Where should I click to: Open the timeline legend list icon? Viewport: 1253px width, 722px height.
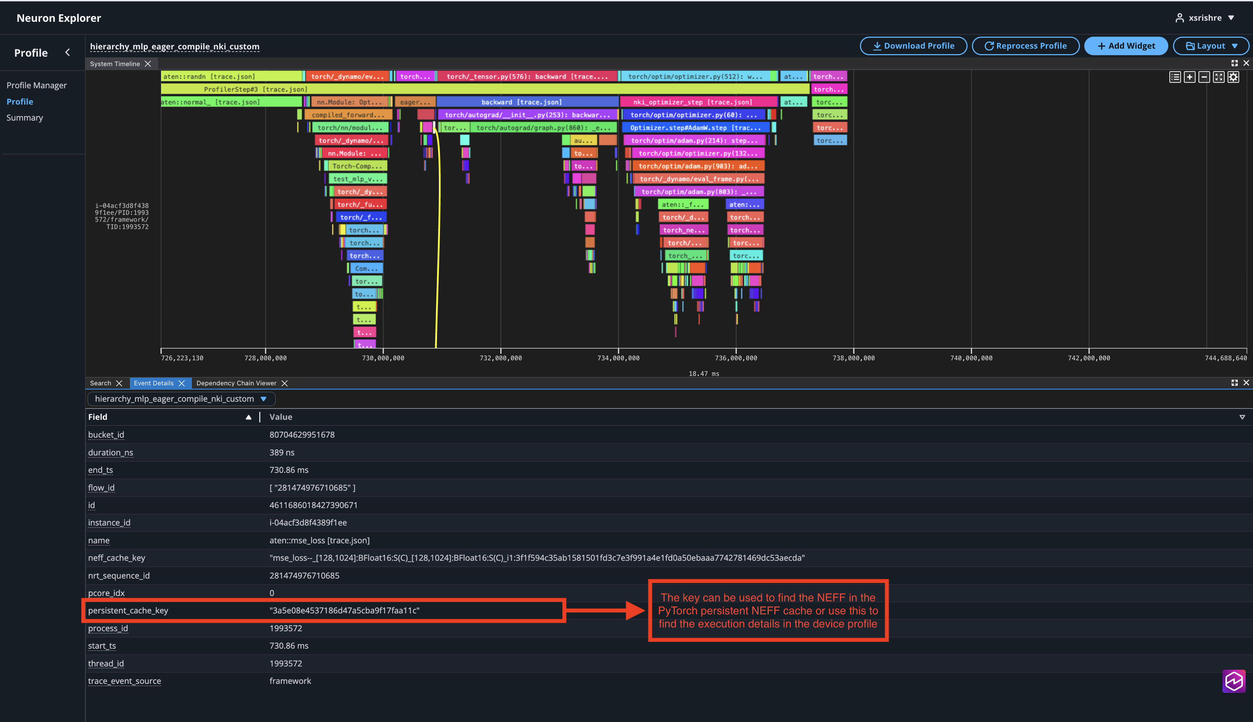[x=1174, y=77]
